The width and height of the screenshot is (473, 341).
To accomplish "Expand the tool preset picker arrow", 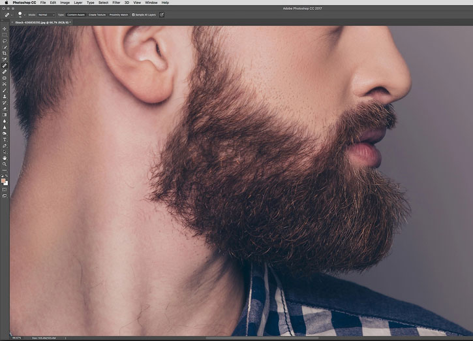I will [x=12, y=15].
